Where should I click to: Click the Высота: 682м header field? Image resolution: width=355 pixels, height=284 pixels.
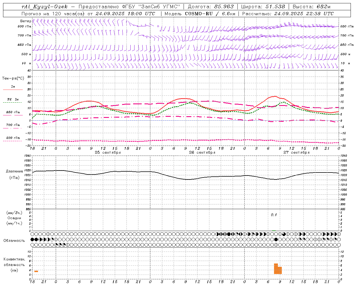click(311, 7)
